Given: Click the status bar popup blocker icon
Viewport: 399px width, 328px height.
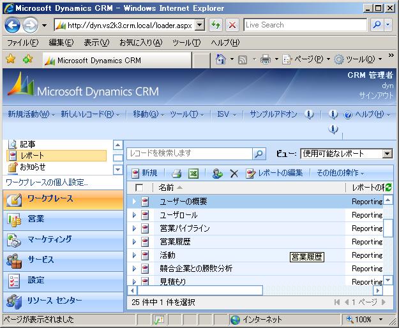Looking at the screenshot, I should 159,320.
